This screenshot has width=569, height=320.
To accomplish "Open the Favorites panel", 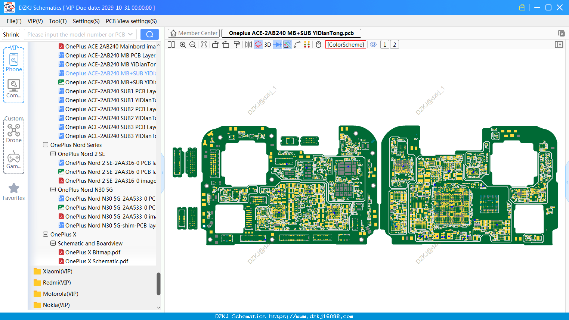I will [x=14, y=192].
